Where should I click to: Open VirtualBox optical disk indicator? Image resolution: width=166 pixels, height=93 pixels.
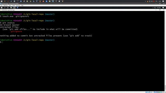point(148,92)
